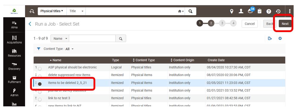Open the Discovery sidebar menu
The width and height of the screenshot is (296, 112).
click(x=14, y=66)
